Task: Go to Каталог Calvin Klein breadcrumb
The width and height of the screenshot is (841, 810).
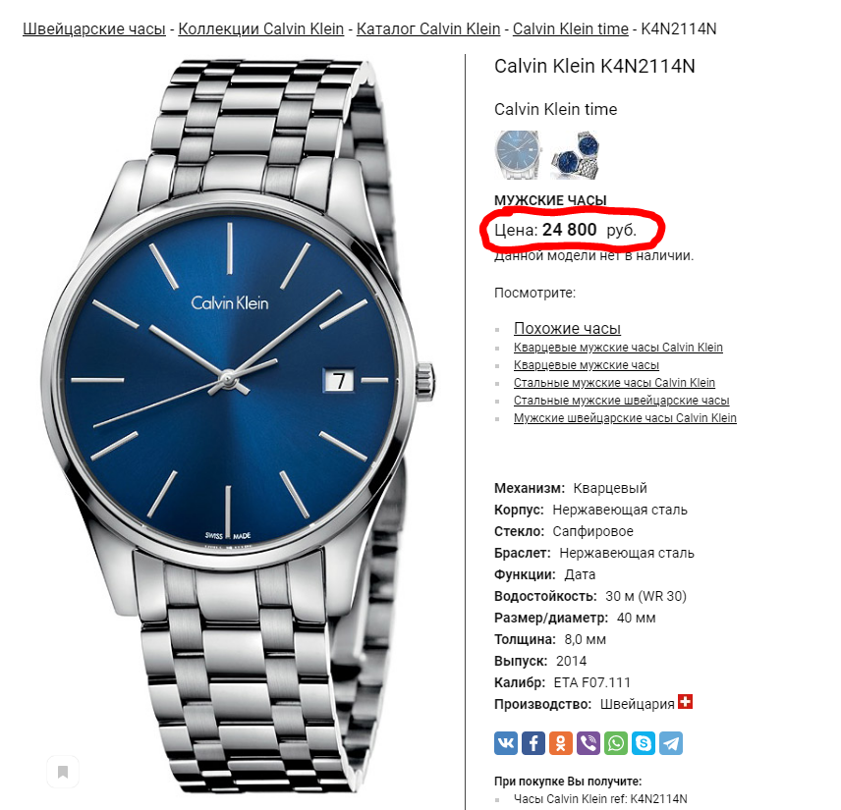Action: click(428, 28)
